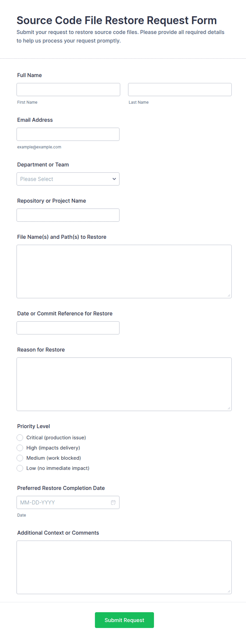Screen dimensions: 246x641
Task: Focus the First Name input field
Action: (68, 90)
